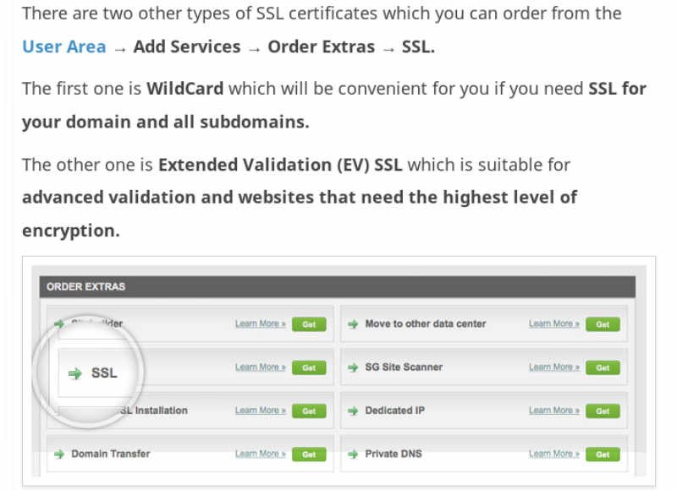Click the green arrow next to SSL
Viewport: 677px width, 490px height.
coord(75,373)
